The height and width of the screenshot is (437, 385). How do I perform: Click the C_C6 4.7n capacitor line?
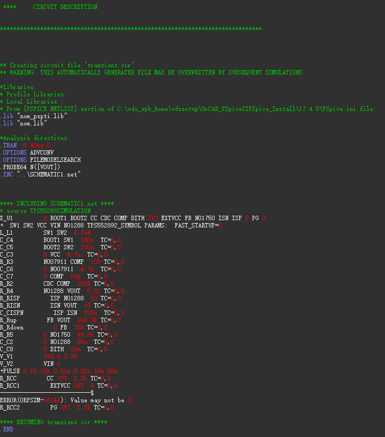(x=61, y=269)
